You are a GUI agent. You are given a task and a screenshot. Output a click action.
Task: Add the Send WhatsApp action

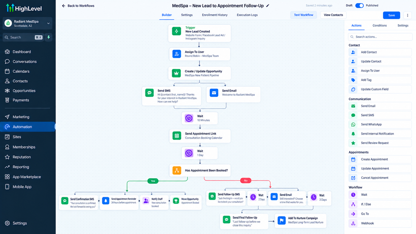coord(380,125)
